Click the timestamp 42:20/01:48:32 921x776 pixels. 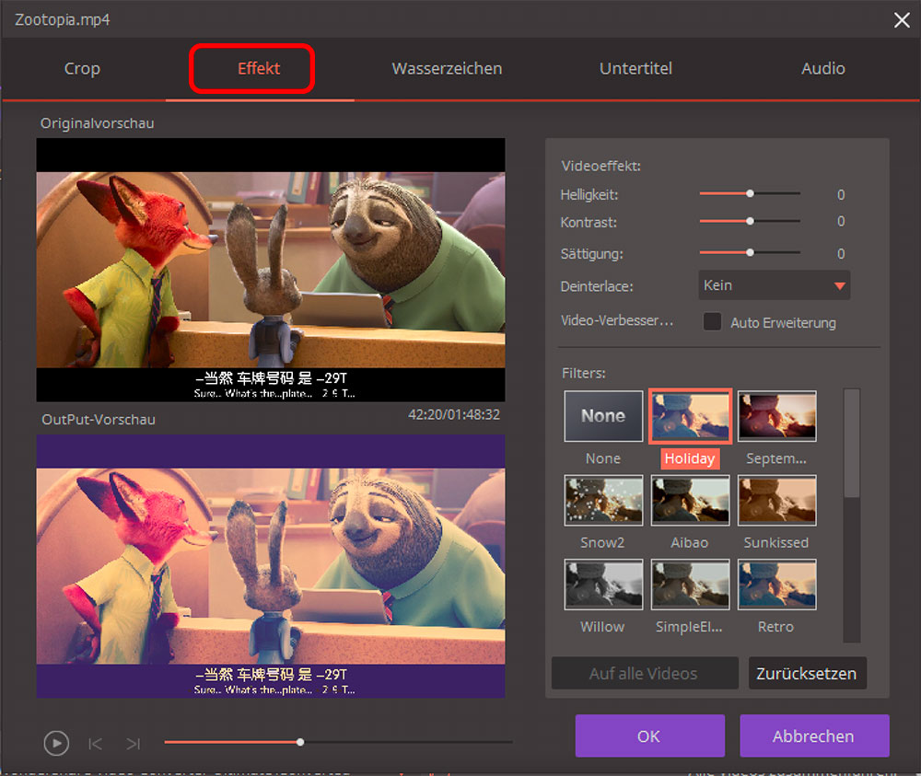point(453,414)
